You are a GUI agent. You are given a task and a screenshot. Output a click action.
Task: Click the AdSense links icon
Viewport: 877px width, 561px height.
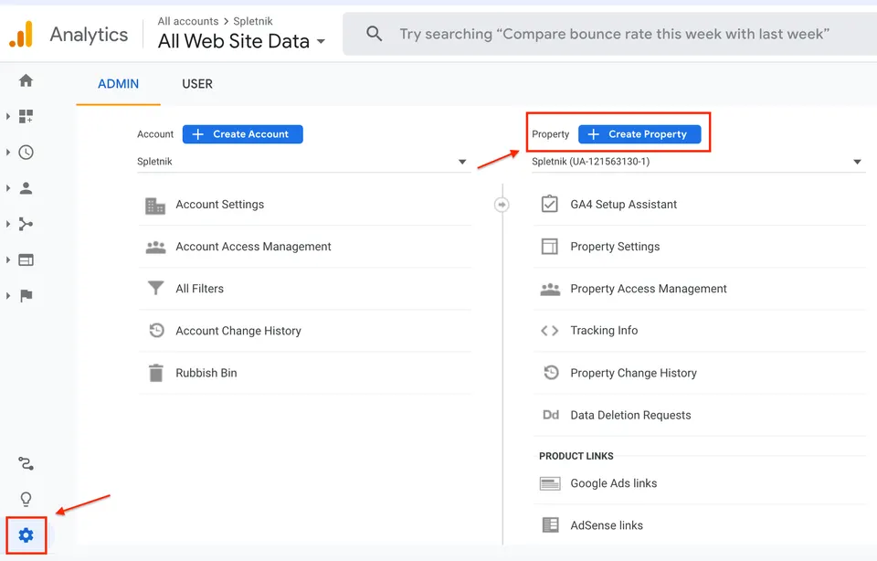550,524
